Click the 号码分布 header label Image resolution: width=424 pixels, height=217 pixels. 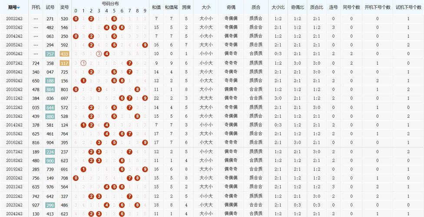pyautogui.click(x=110, y=3)
